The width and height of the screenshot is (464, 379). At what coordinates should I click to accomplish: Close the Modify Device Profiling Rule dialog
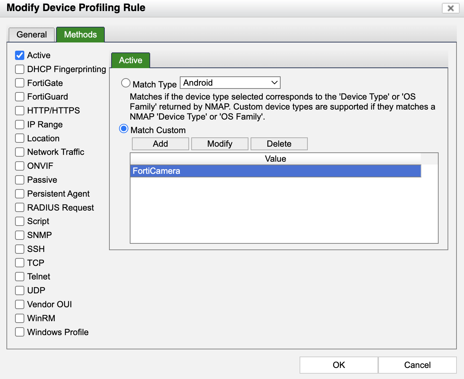coord(450,8)
